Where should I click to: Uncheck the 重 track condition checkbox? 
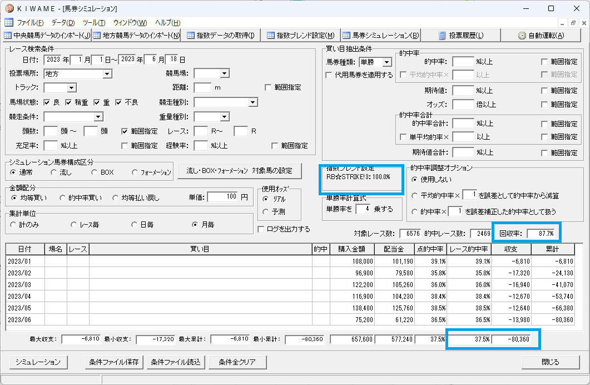tap(97, 102)
